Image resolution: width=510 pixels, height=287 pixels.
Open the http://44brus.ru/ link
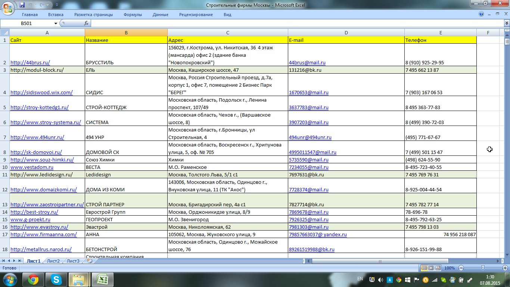click(x=30, y=62)
